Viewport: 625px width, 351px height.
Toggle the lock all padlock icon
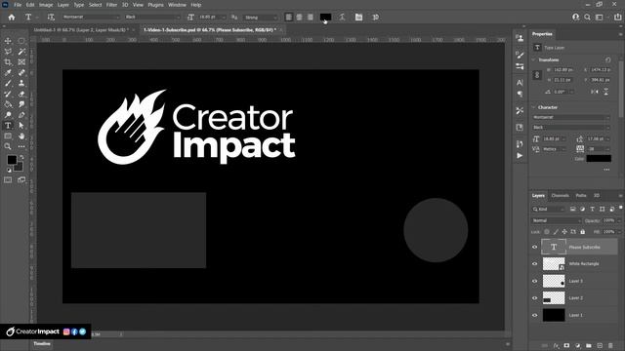click(x=583, y=232)
